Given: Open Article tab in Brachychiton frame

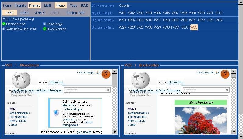Looking at the screenshot, I should coord(162,82).
